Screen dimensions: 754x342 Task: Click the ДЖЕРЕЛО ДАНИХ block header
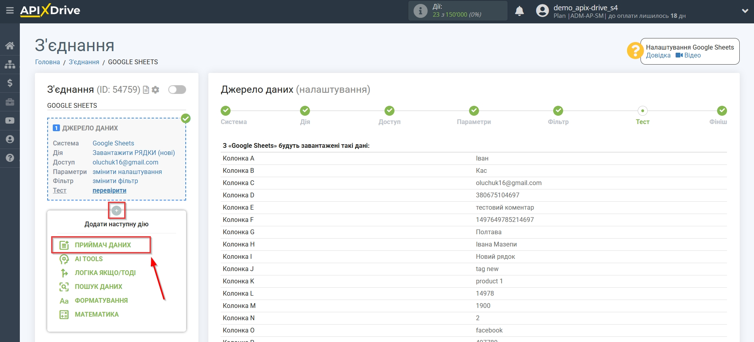point(90,128)
